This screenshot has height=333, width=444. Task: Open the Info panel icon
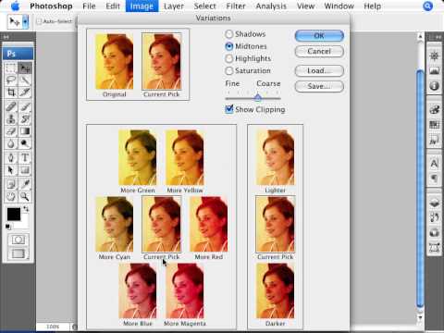pos(434,86)
